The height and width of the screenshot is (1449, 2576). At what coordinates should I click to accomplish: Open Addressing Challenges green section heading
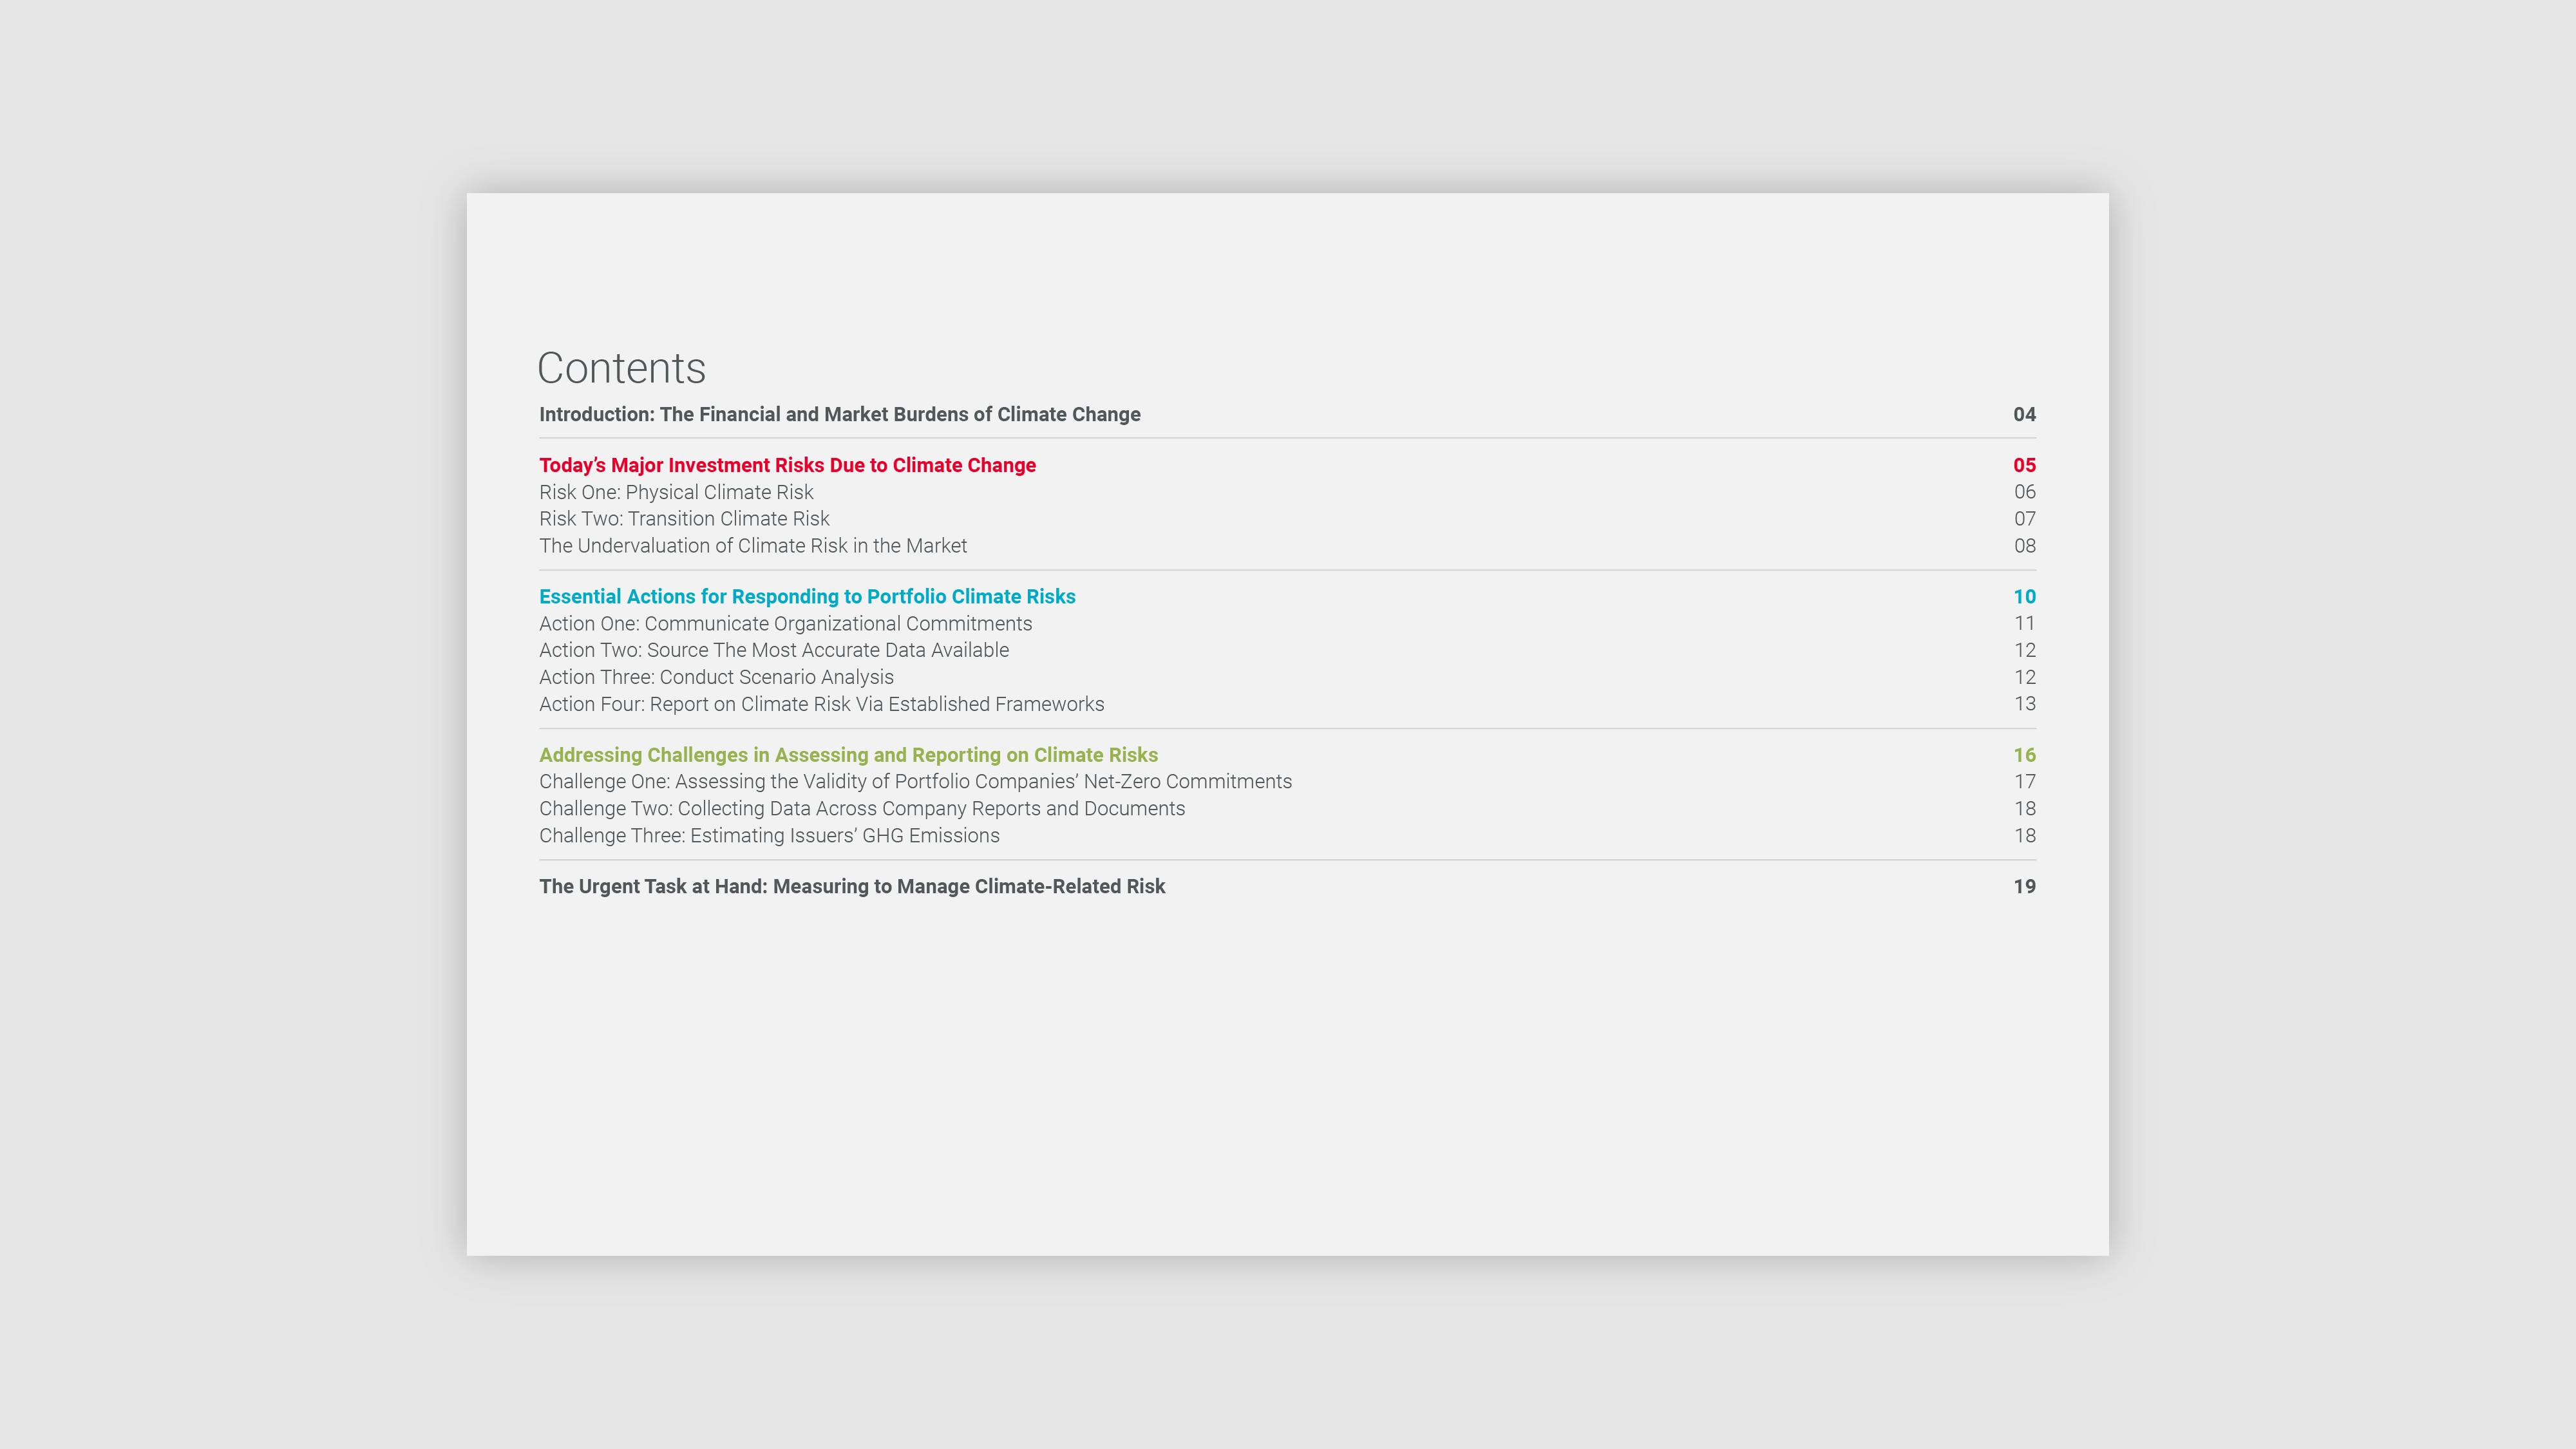(848, 755)
